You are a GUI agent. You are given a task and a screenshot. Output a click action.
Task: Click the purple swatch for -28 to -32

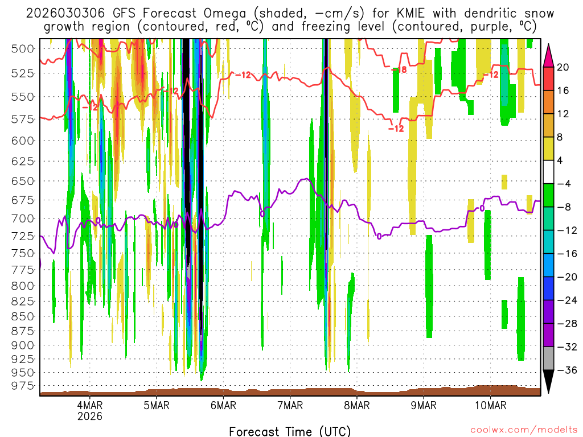pyautogui.click(x=548, y=335)
